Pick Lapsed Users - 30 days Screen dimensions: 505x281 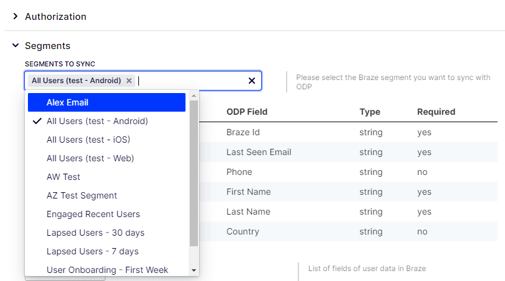95,233
